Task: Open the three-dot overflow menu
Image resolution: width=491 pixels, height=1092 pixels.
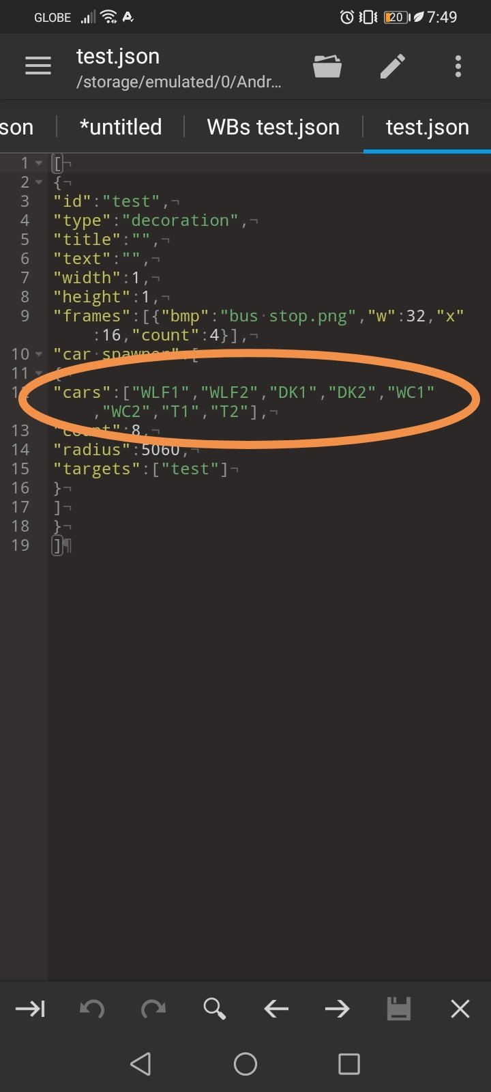Action: coord(458,66)
